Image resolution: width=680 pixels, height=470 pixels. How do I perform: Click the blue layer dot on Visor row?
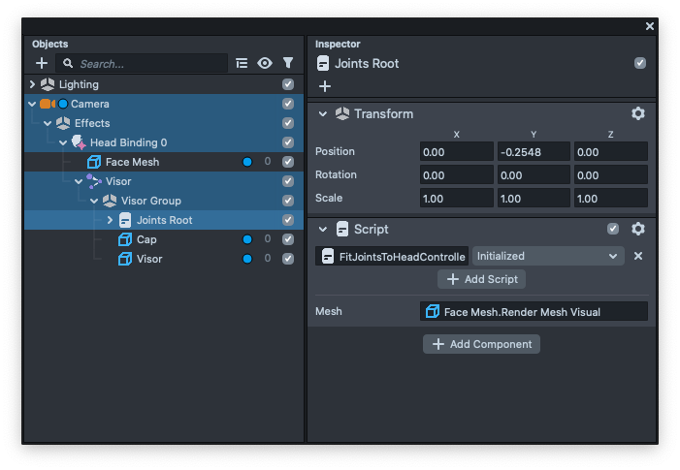[x=246, y=259]
